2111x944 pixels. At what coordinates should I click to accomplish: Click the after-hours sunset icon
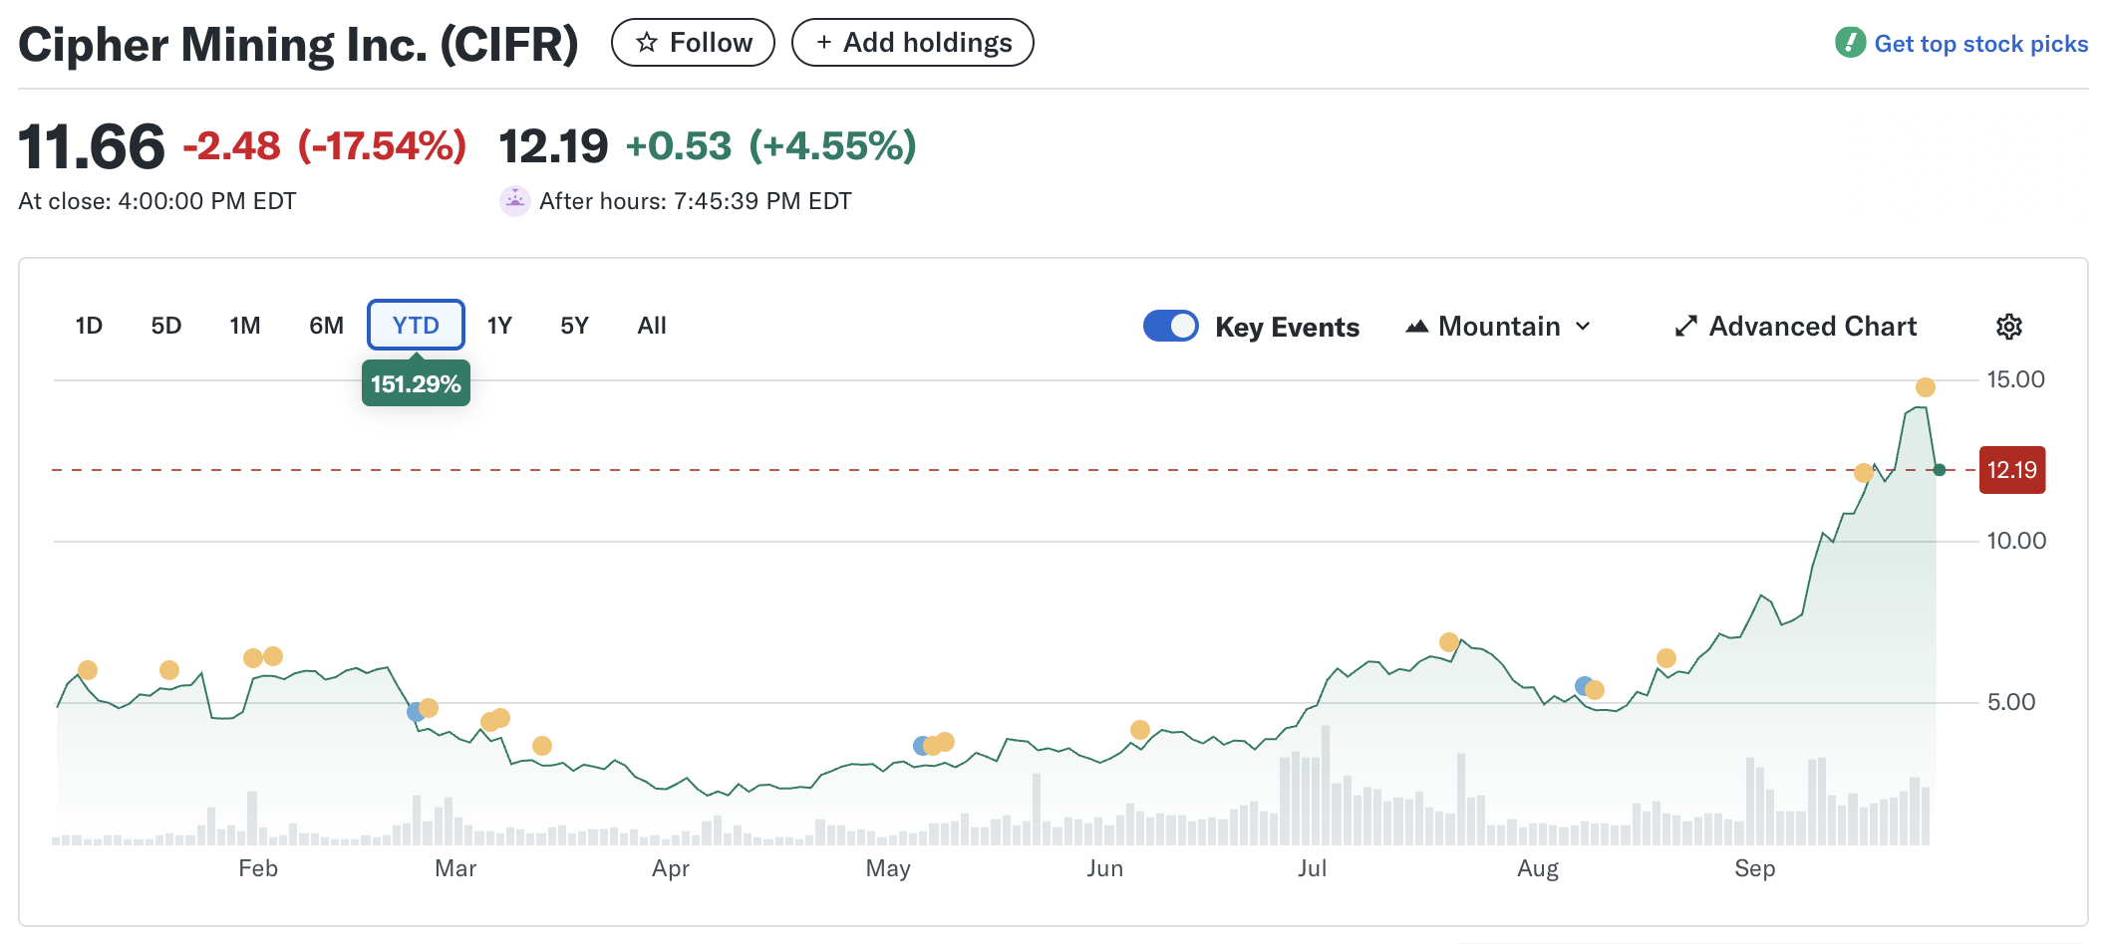[514, 201]
